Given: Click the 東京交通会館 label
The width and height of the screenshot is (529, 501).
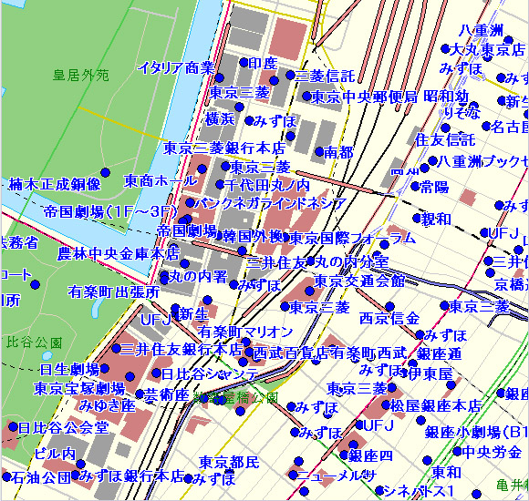Looking at the screenshot, I should click(x=359, y=281).
